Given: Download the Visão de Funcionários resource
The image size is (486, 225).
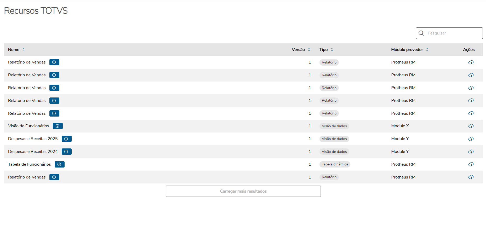Looking at the screenshot, I should [x=471, y=126].
